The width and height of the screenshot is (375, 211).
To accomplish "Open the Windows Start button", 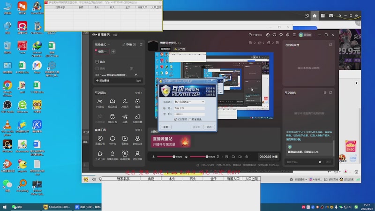I will point(4,207).
